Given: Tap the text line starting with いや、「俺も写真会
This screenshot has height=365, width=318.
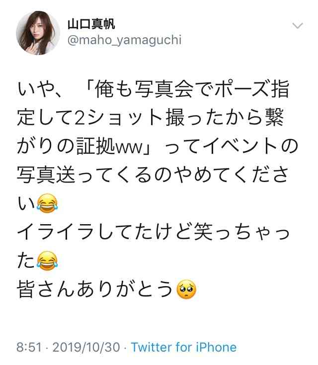Looking at the screenshot, I should (153, 89).
